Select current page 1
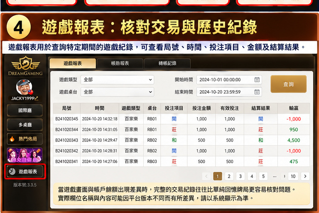 tap(218, 176)
